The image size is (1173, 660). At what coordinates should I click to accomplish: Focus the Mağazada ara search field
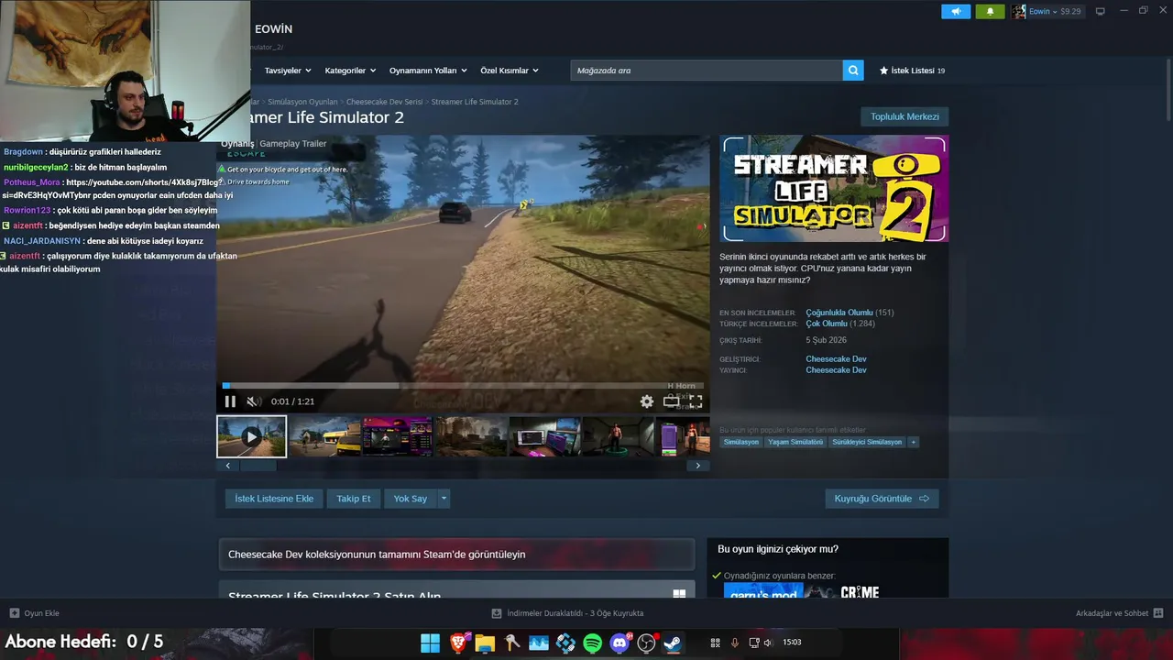click(707, 71)
